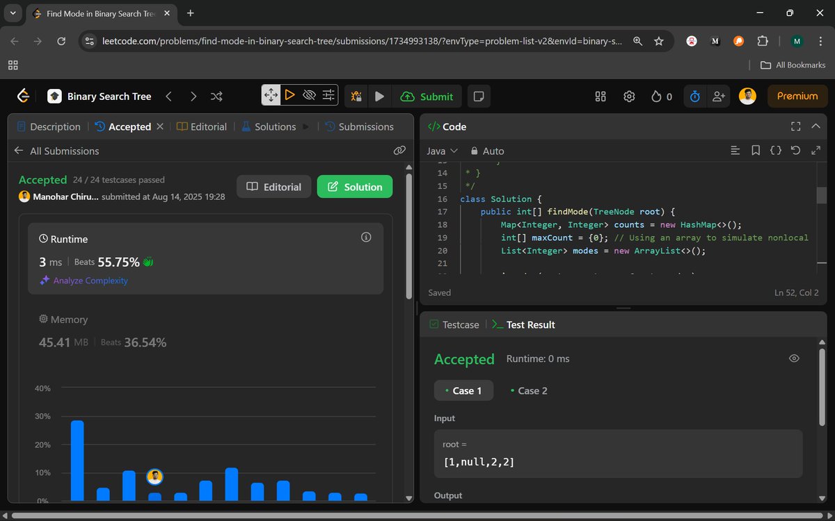Open the Chrome three-dot menu

click(x=820, y=41)
